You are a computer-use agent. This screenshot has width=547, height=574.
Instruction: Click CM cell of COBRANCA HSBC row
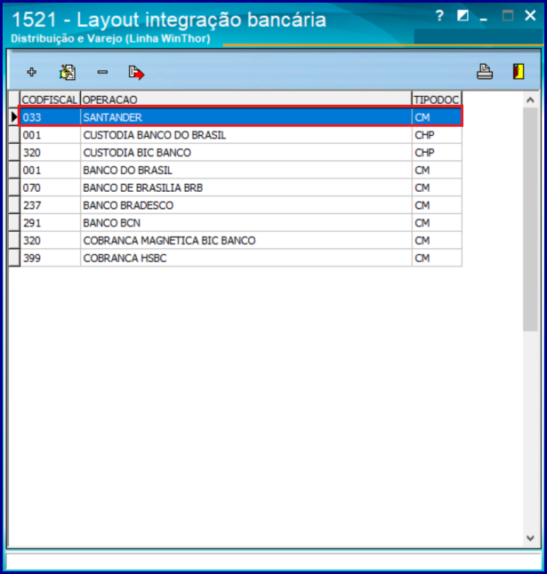tap(437, 258)
